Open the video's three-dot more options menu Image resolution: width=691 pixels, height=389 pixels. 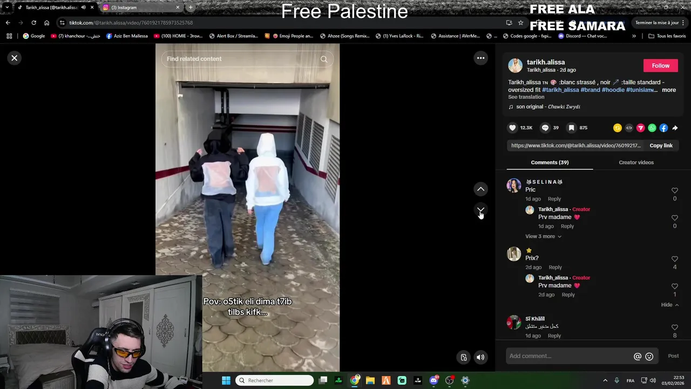pyautogui.click(x=480, y=58)
